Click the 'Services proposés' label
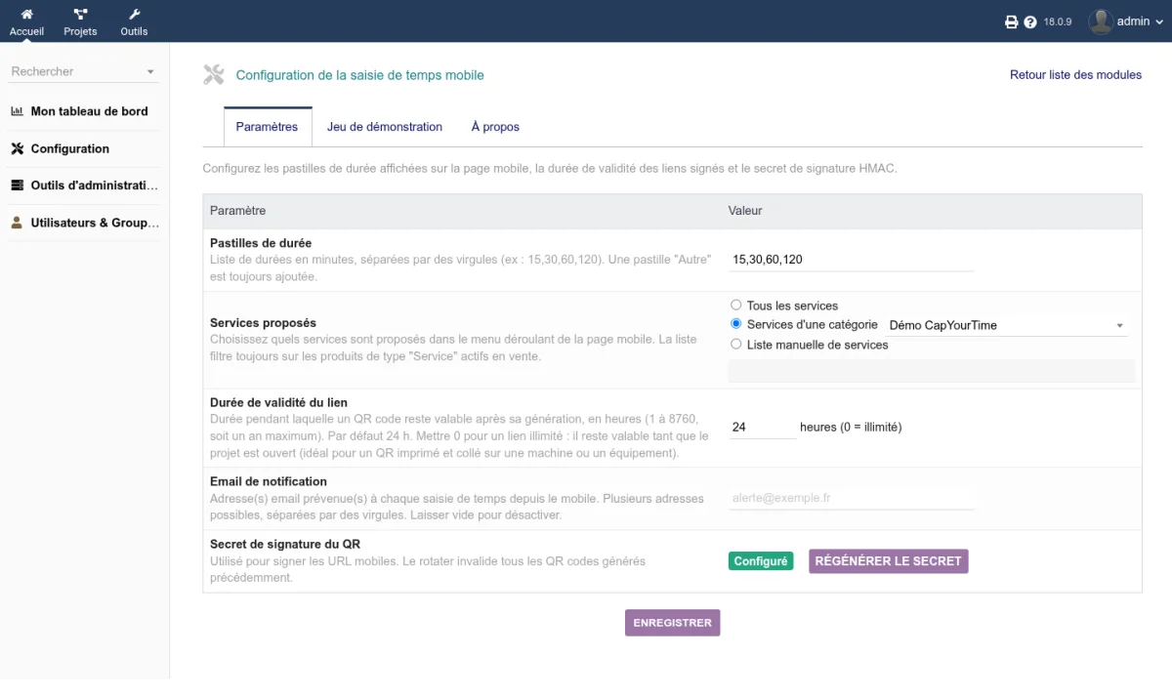The image size is (1172, 698). coord(263,323)
